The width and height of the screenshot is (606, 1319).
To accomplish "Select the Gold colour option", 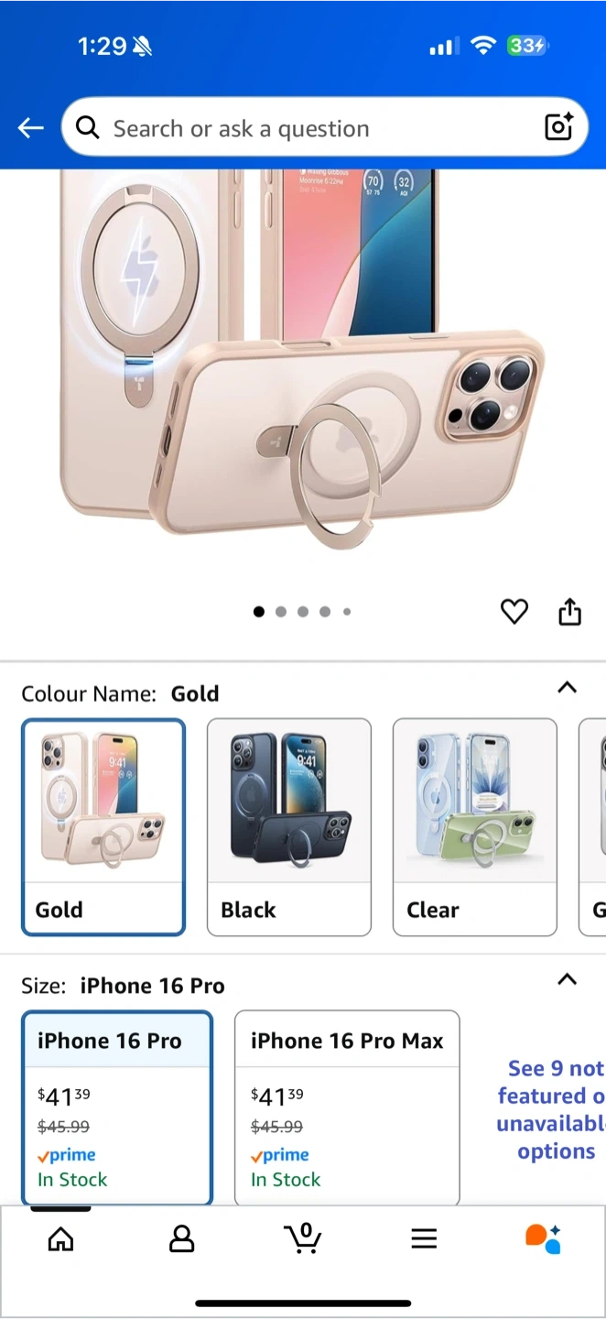I will pyautogui.click(x=103, y=827).
